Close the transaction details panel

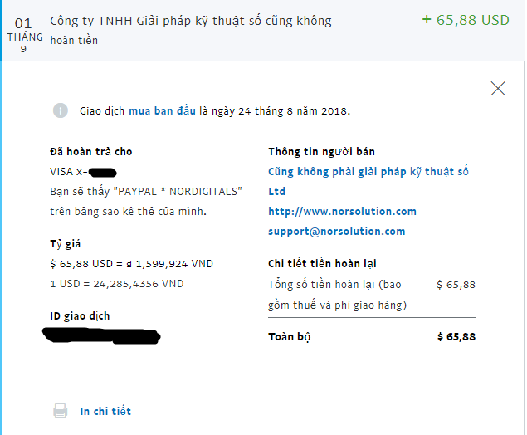(x=498, y=89)
